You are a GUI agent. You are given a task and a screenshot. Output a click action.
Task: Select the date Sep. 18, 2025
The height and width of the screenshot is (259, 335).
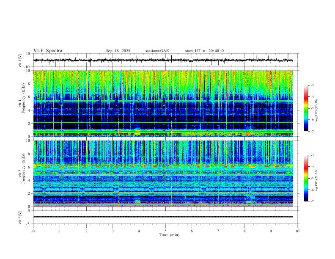(118, 51)
